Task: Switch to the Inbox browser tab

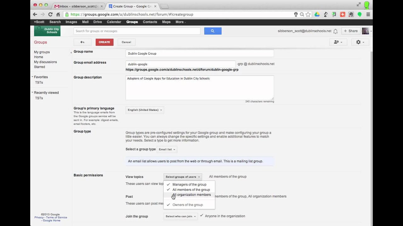Action: coord(79,6)
